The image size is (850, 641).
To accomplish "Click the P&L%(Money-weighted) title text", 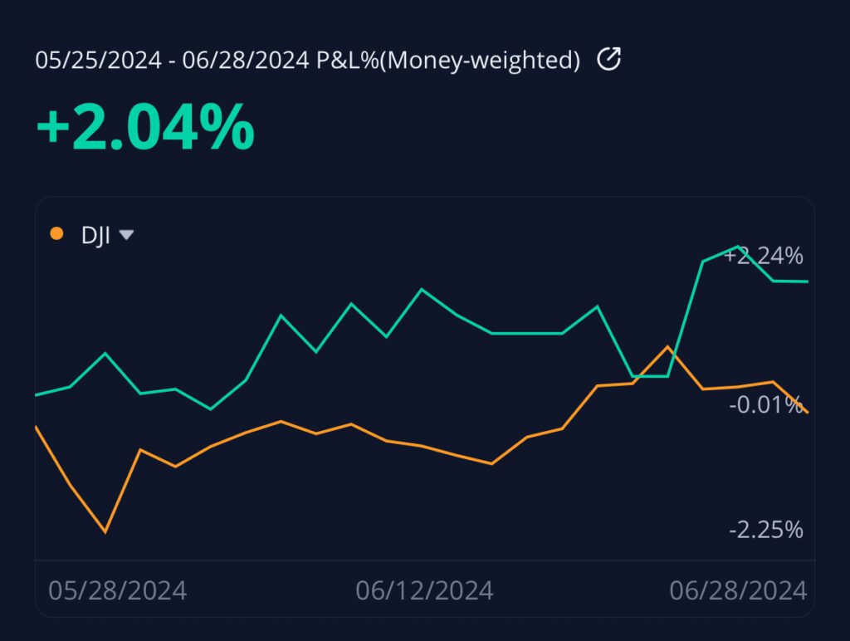I will click(x=448, y=61).
